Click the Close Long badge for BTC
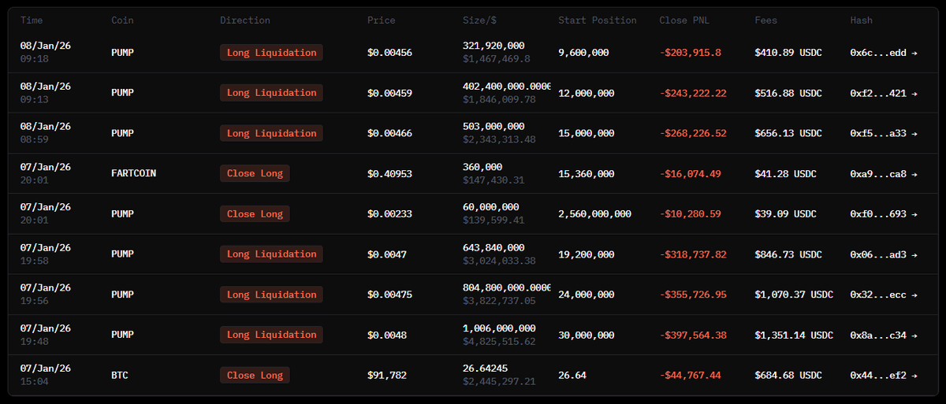The width and height of the screenshot is (946, 404). (x=255, y=376)
